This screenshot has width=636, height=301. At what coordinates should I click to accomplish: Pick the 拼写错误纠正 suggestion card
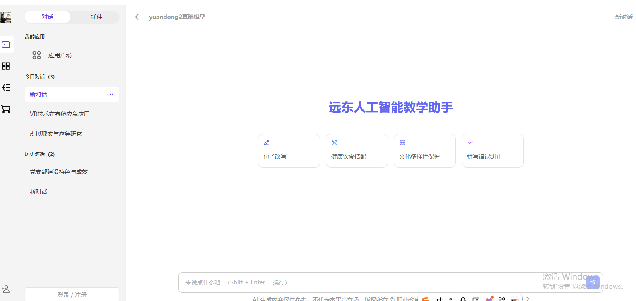tap(492, 151)
